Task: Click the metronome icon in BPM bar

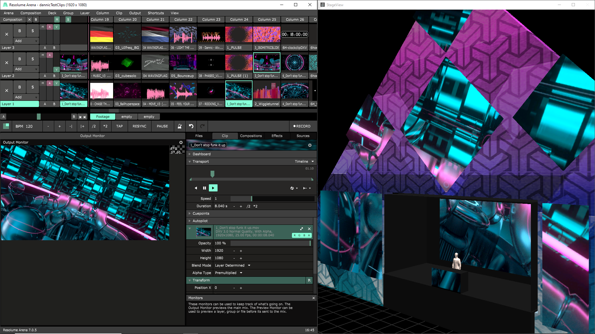Action: (179, 126)
